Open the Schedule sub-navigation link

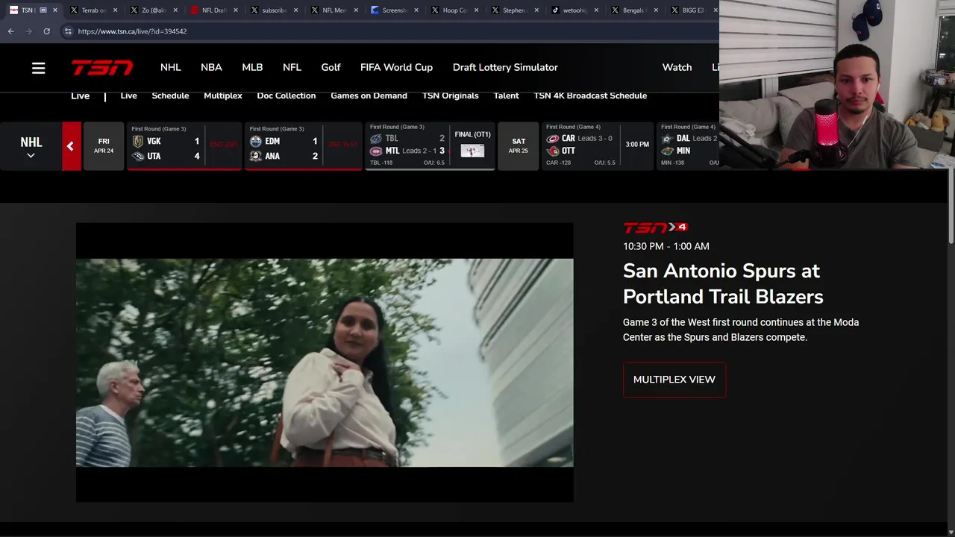tap(170, 95)
